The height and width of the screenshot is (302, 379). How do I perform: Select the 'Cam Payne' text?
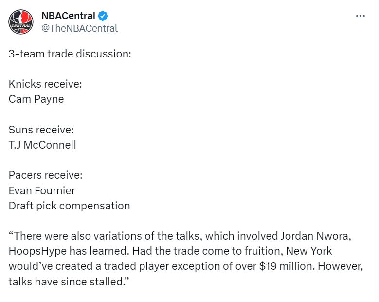36,99
